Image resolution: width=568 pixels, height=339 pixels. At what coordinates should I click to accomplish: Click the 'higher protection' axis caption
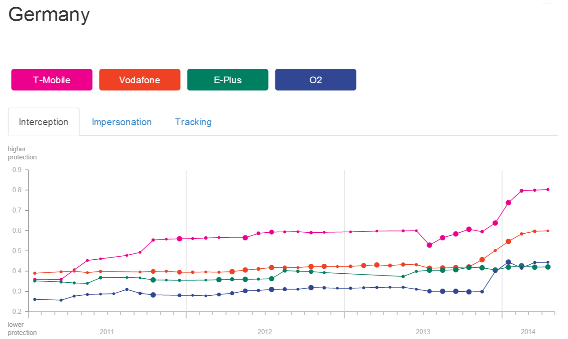pyautogui.click(x=22, y=153)
